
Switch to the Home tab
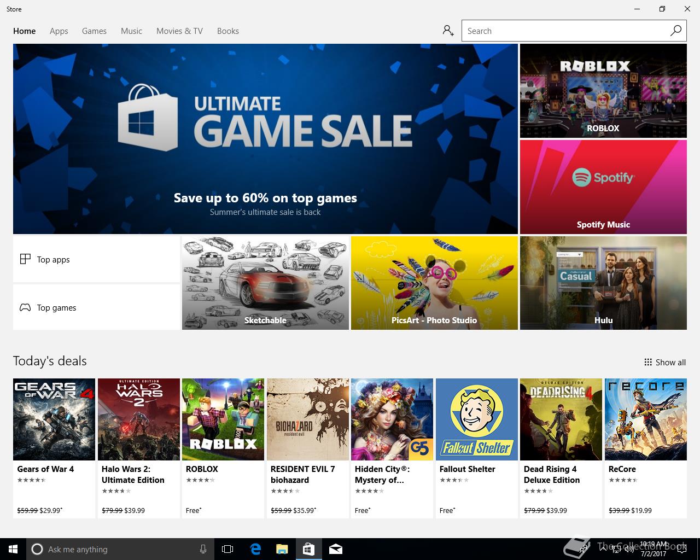[25, 31]
